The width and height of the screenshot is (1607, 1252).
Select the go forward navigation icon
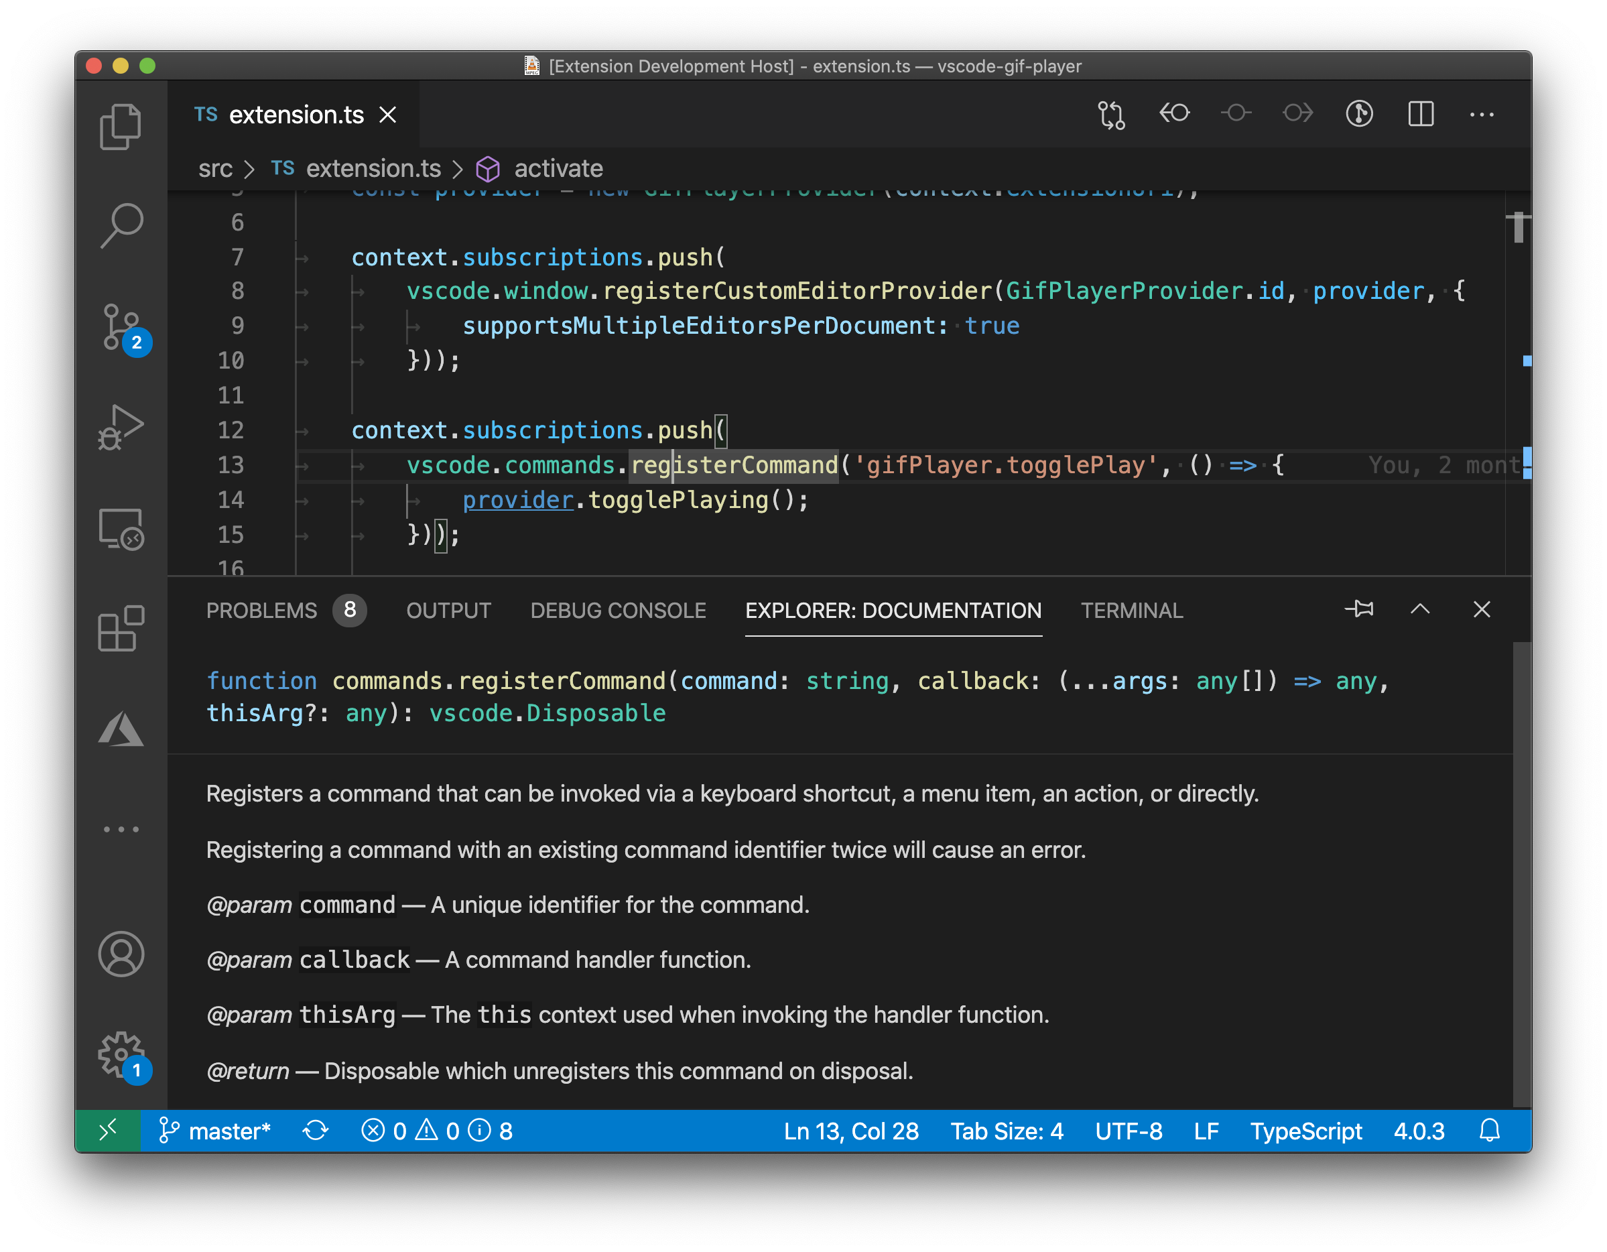1298,115
